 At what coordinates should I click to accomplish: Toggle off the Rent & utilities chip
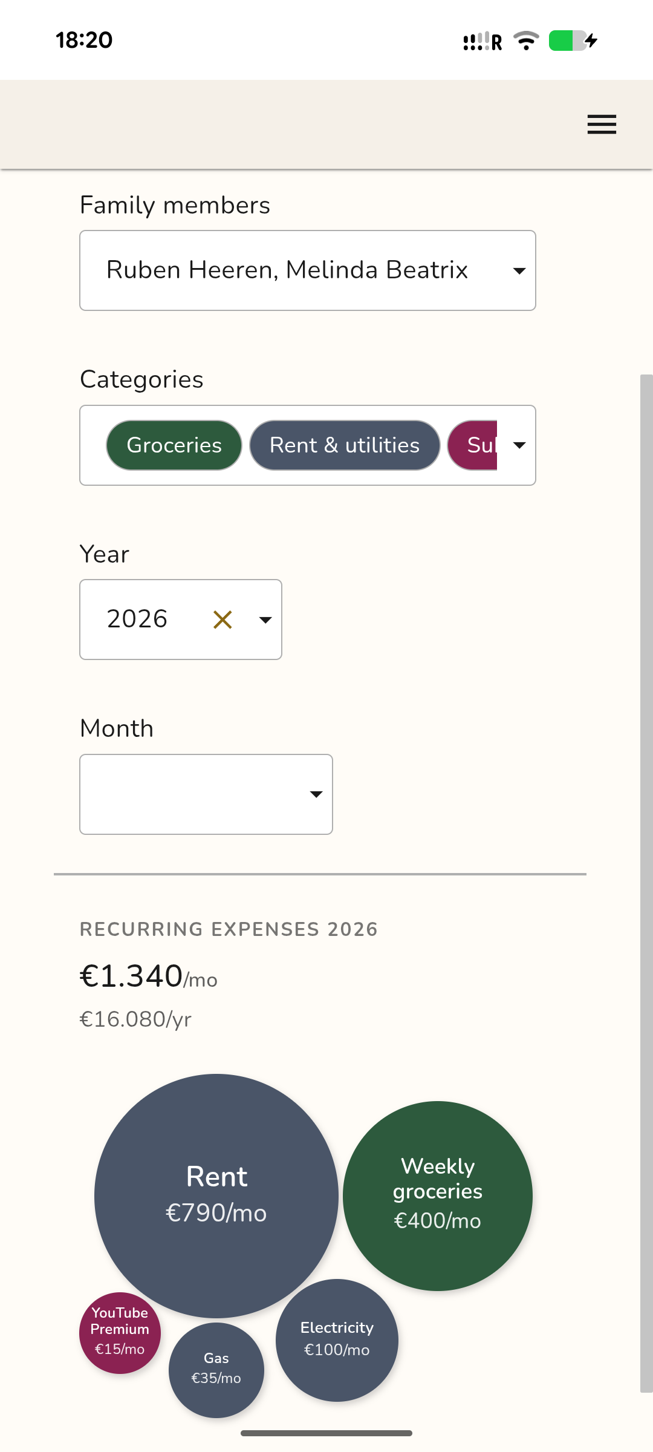coord(345,445)
